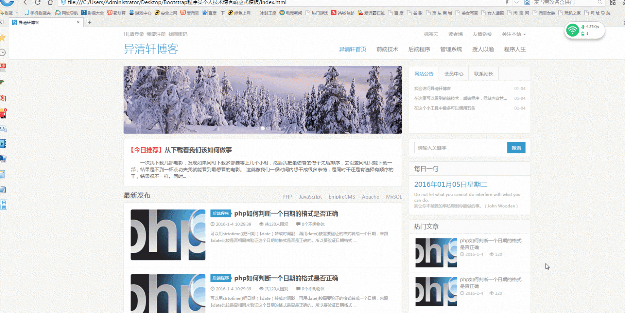Click the blue 搜索 button

pyautogui.click(x=516, y=148)
